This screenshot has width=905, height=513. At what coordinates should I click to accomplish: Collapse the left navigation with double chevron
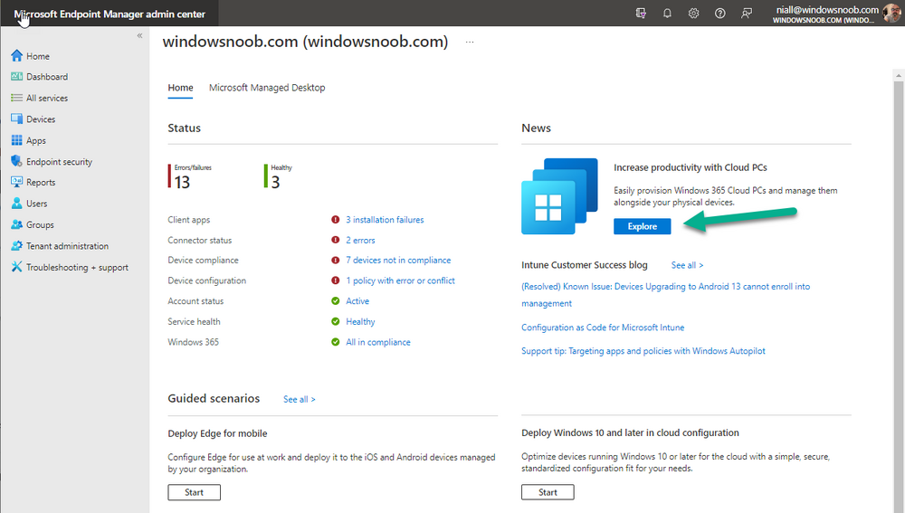(x=139, y=36)
